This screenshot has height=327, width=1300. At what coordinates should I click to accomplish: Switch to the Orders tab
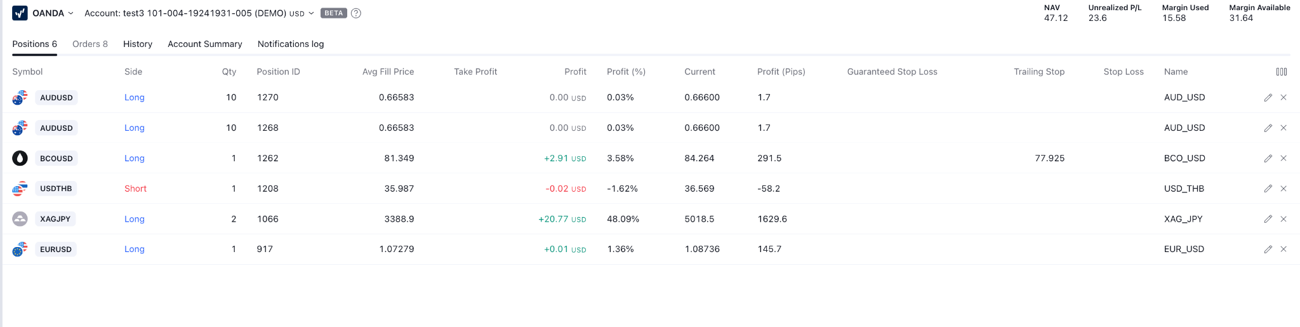point(90,44)
